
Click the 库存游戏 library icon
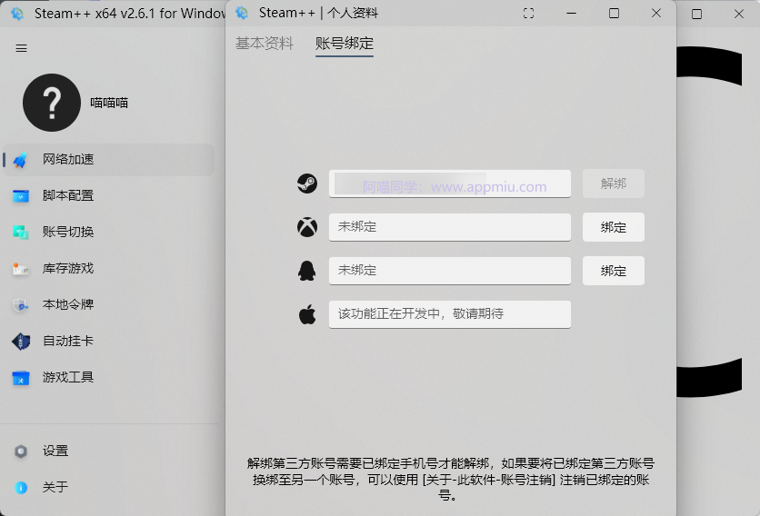[20, 268]
